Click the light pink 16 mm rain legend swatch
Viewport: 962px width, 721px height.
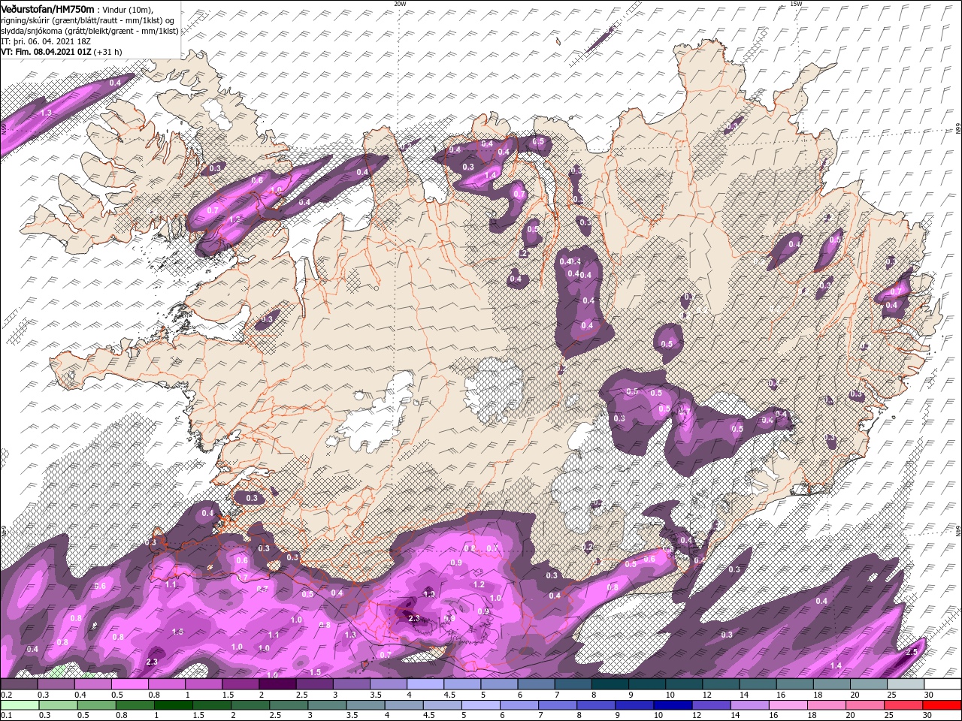[788, 704]
